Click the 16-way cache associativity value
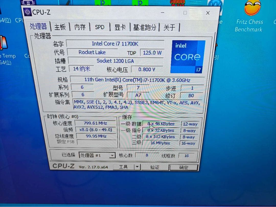Screen dimensions: 276x207 188,143
